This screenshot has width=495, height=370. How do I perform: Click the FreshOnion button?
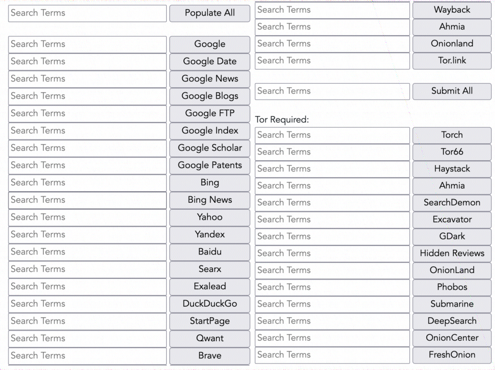click(x=452, y=355)
